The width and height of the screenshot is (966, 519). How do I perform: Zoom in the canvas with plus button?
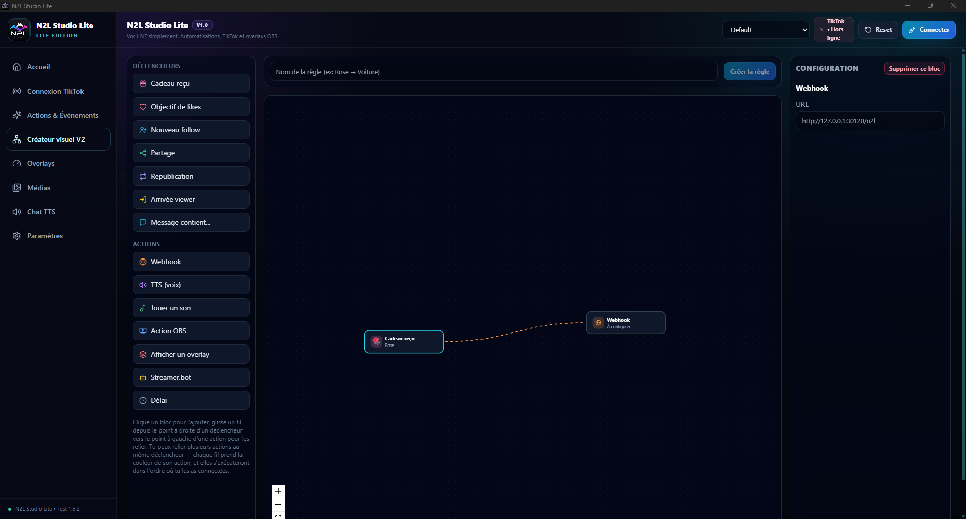(x=278, y=491)
